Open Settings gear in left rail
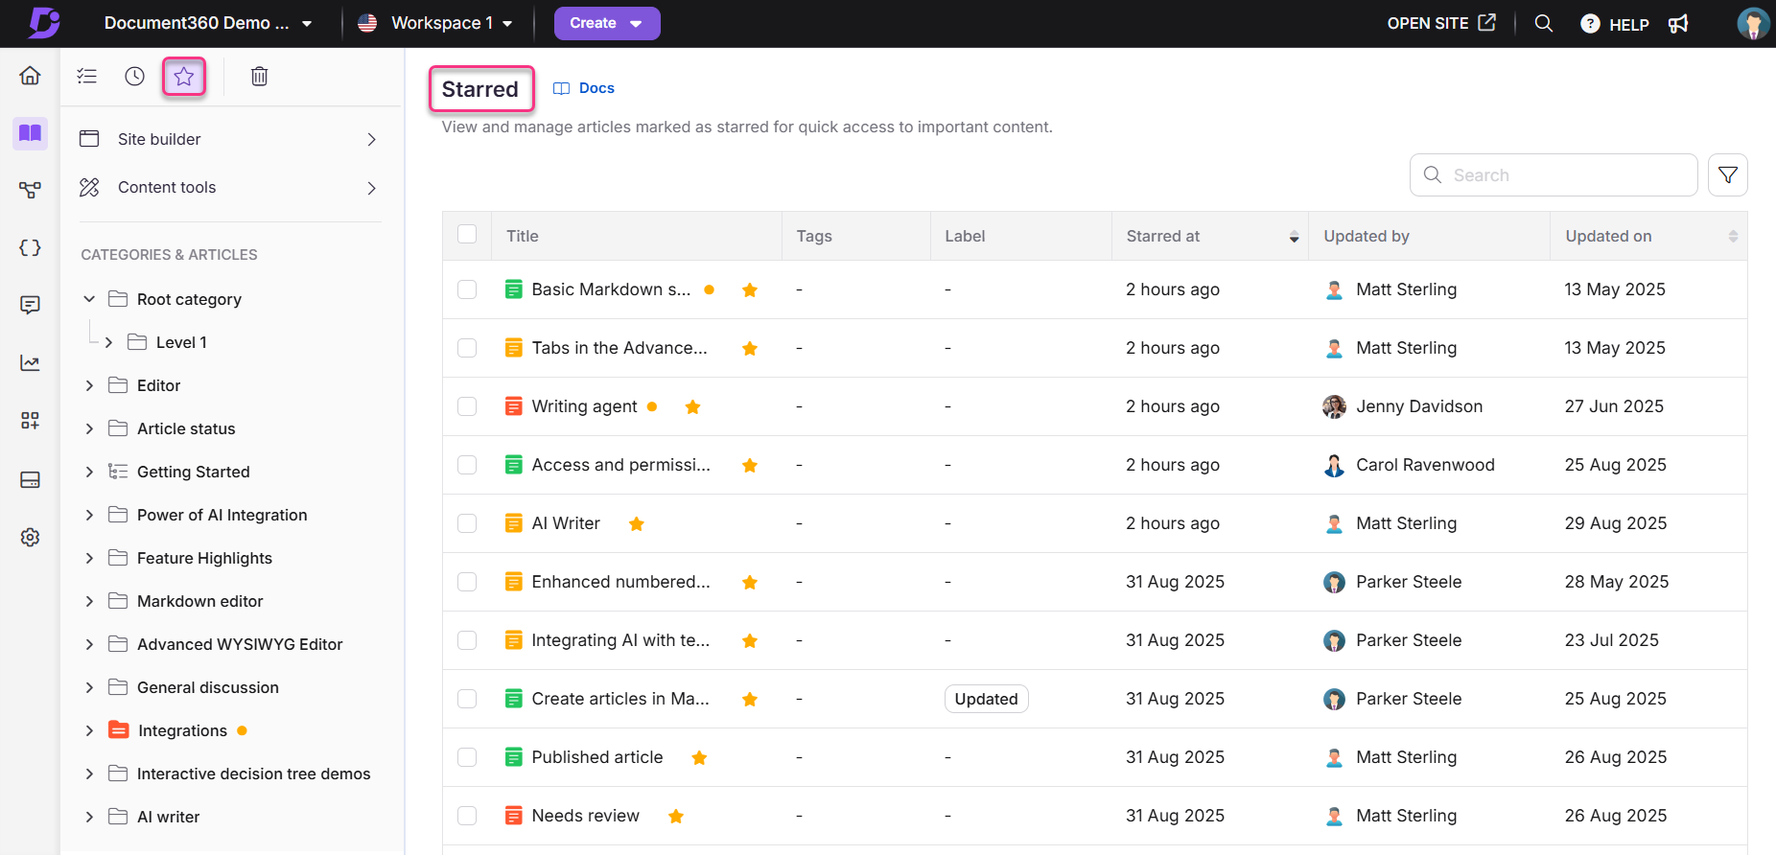The height and width of the screenshot is (855, 1776). 30,537
